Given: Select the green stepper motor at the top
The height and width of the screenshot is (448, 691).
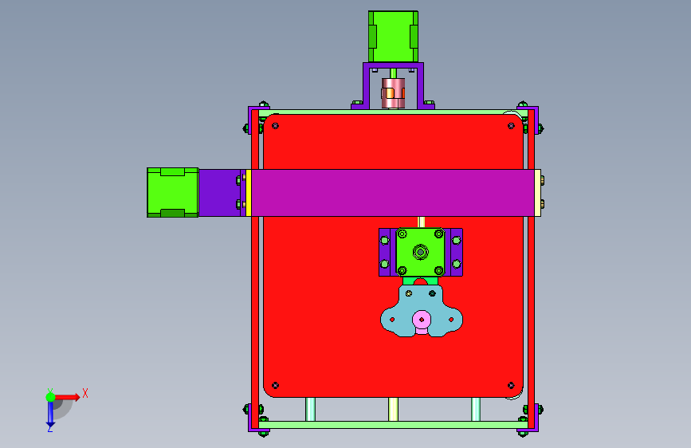Looking at the screenshot, I should coord(393,37).
